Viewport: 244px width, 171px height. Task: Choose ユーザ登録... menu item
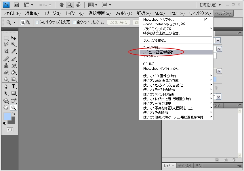(x=176, y=47)
